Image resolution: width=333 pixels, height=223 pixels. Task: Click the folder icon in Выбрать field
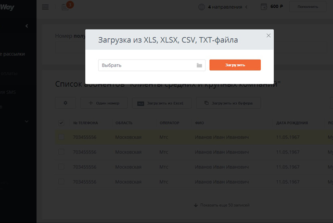[199, 65]
